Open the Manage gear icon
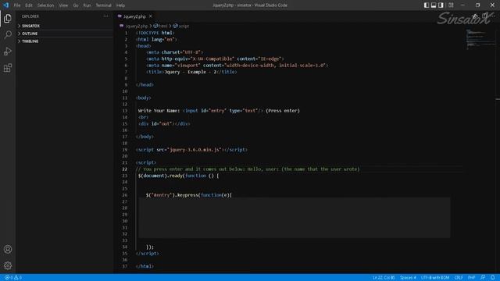Image resolution: width=500 pixels, height=281 pixels. [x=8, y=265]
